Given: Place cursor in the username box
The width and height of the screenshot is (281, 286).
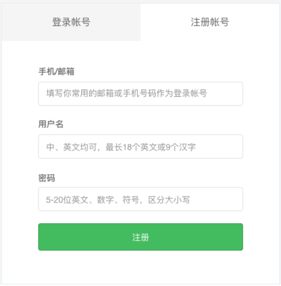Looking at the screenshot, I should point(140,147).
